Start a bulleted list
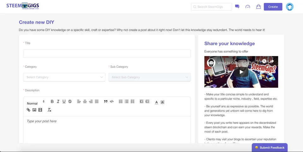 pos(127,101)
